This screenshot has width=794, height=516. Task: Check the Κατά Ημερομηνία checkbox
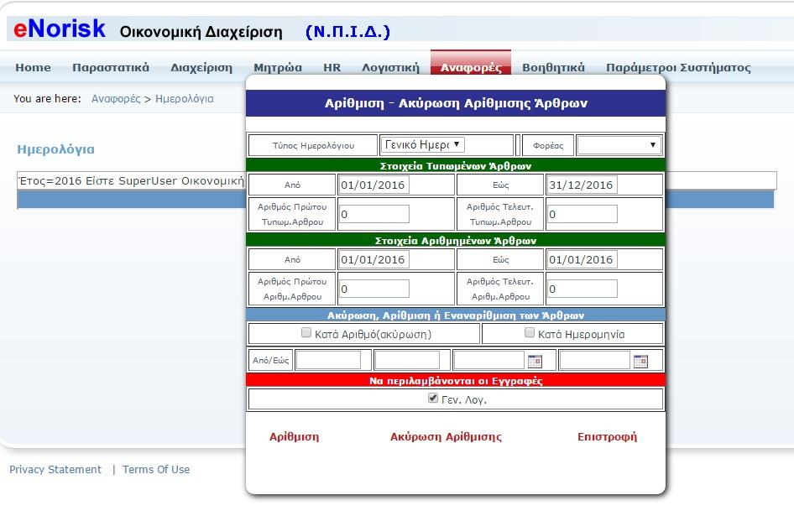529,333
